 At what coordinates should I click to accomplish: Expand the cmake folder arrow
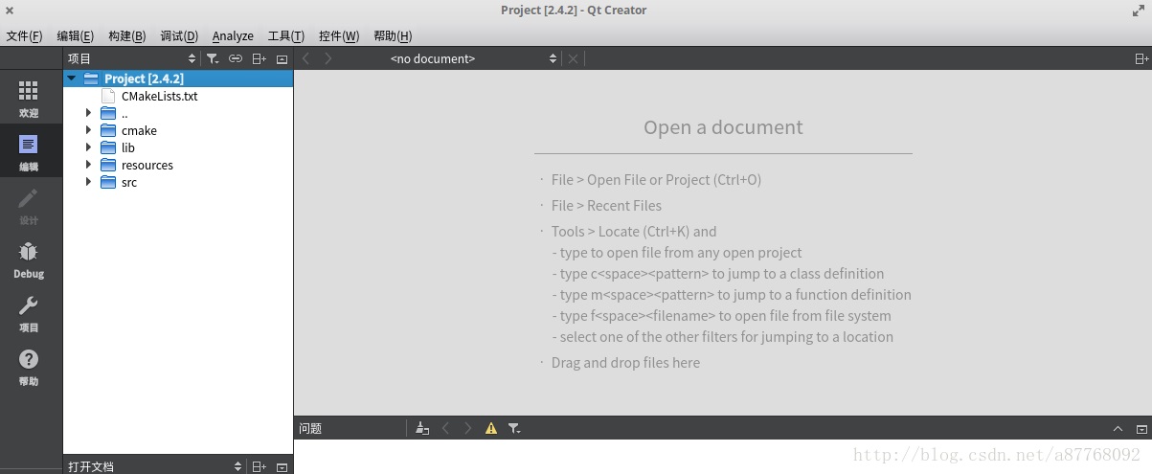(88, 130)
